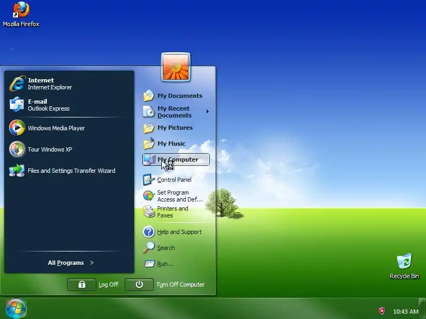Expand the My Recent Documents submenu arrow

pos(208,112)
